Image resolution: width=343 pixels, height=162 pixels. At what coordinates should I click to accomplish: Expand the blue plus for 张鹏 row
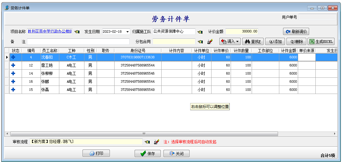click(x=13, y=81)
